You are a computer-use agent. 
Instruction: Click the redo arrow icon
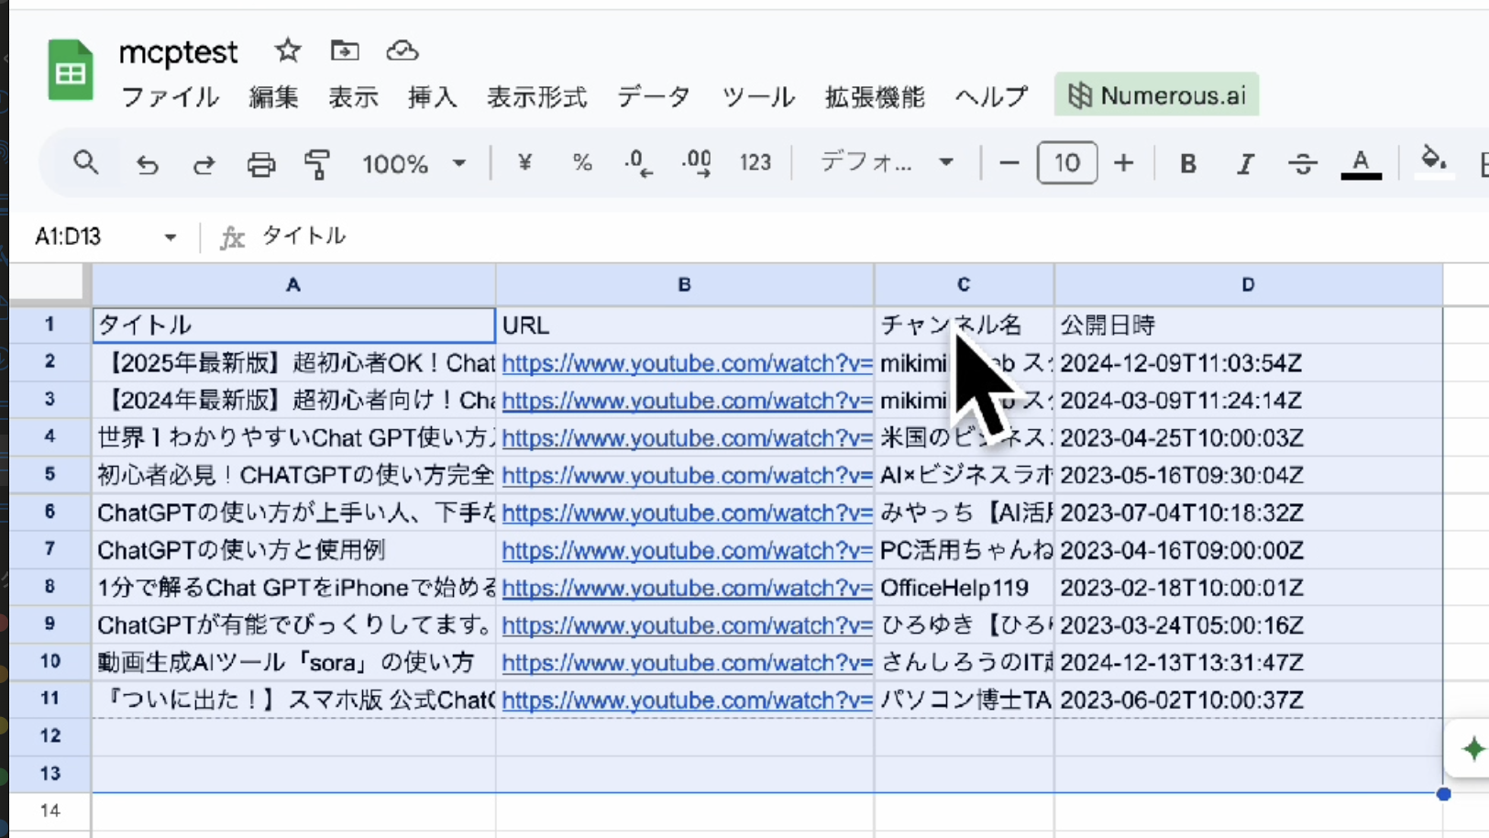pyautogui.click(x=204, y=164)
